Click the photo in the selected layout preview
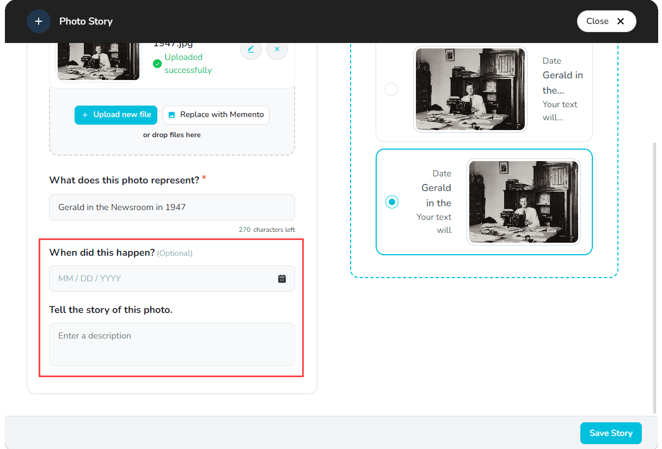The height and width of the screenshot is (449, 662). (x=523, y=202)
